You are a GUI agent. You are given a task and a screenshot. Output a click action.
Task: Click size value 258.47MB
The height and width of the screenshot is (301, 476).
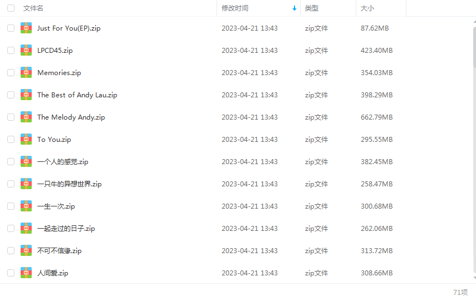pyautogui.click(x=377, y=184)
